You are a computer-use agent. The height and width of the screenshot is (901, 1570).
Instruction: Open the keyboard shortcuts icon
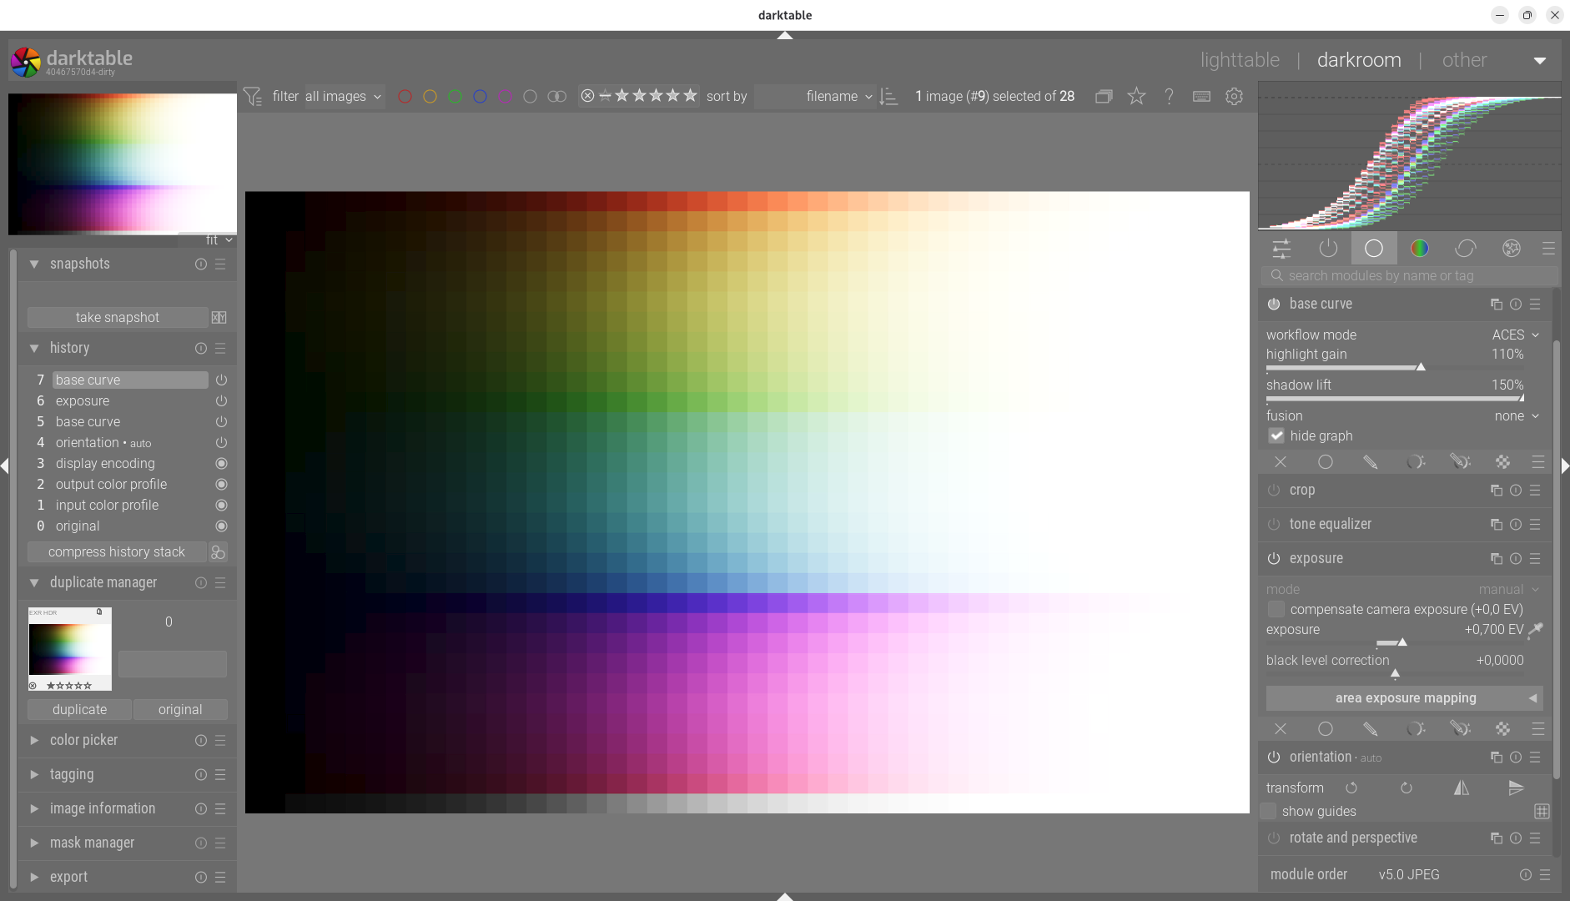(1201, 97)
